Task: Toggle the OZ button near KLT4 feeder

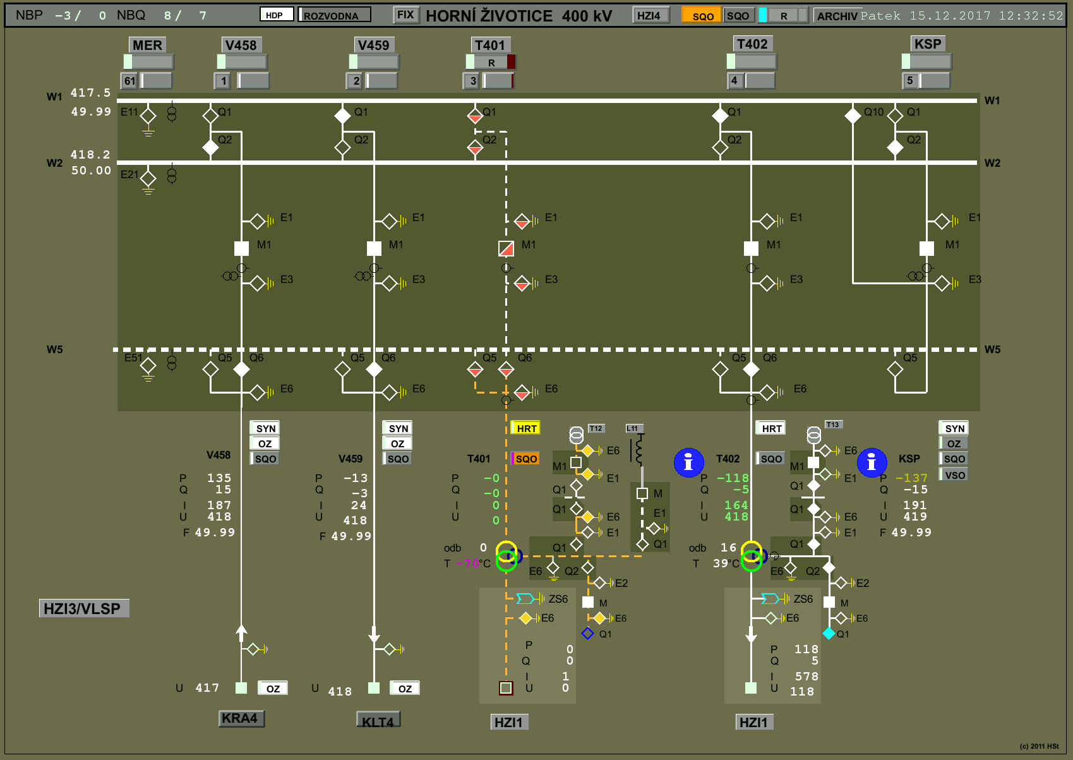Action: pos(405,689)
